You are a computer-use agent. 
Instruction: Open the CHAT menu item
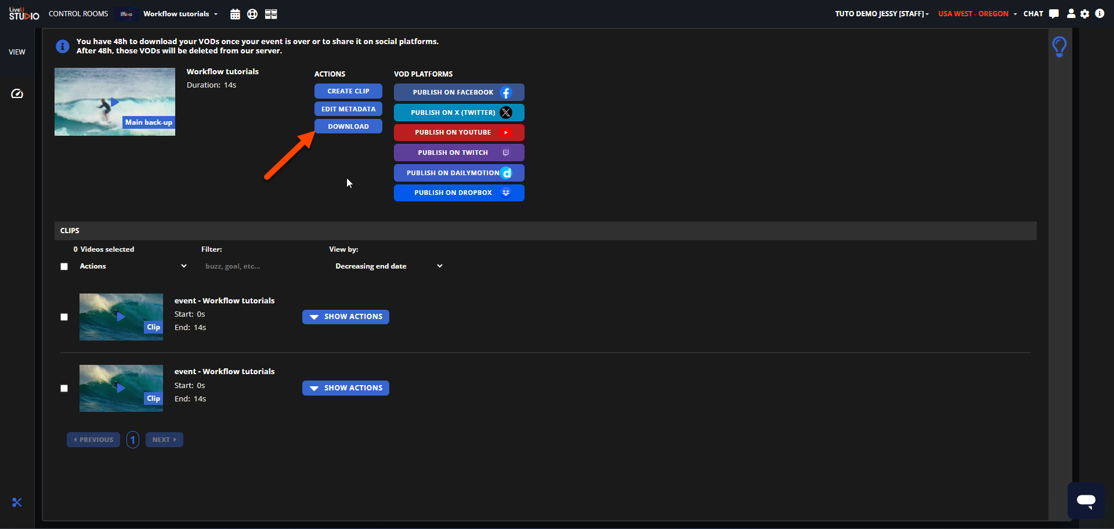(1033, 14)
